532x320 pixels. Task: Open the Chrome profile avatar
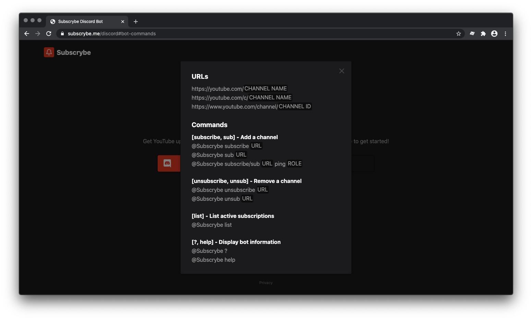pyautogui.click(x=494, y=34)
